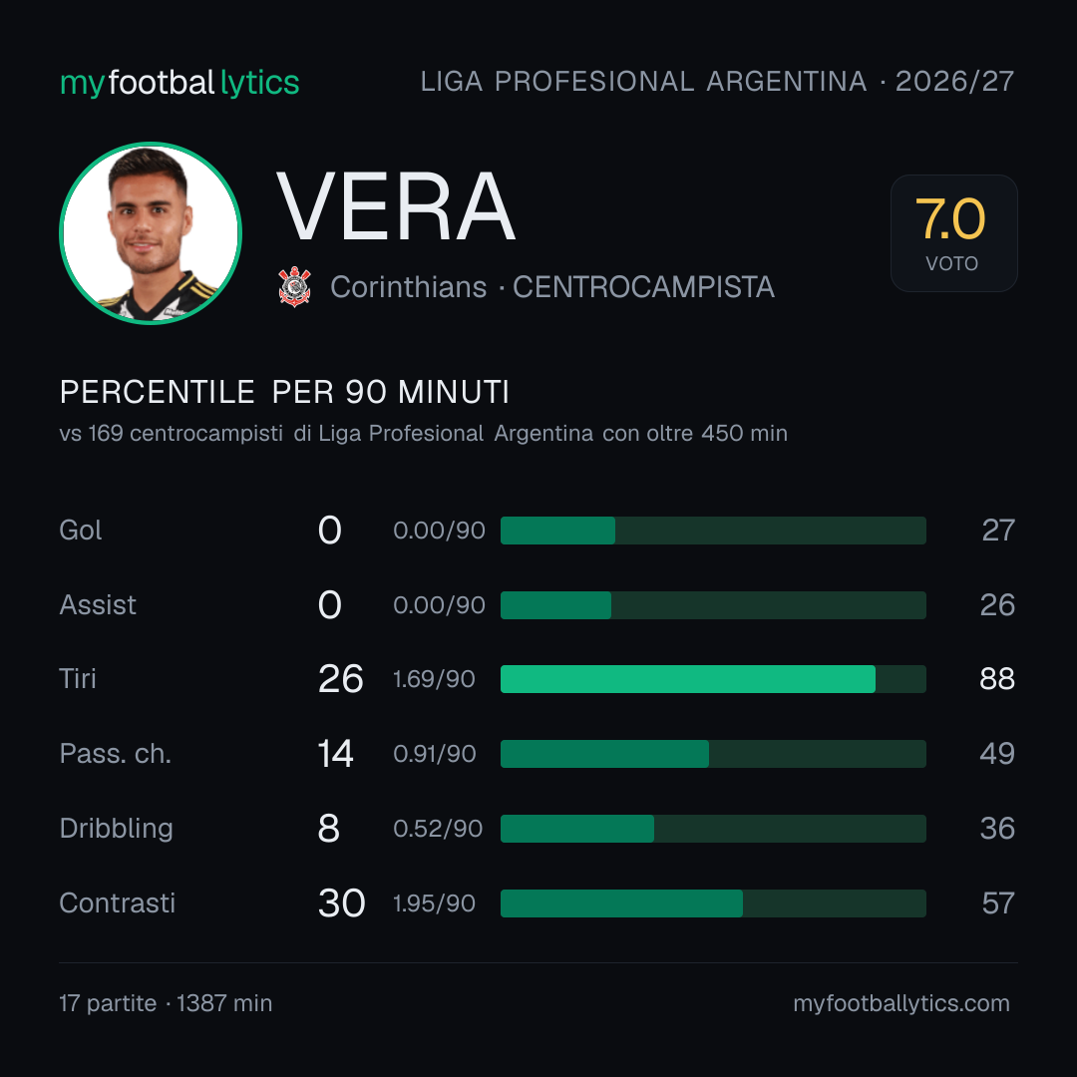This screenshot has width=1077, height=1077.
Task: Open the player portrait photo
Action: tap(151, 232)
